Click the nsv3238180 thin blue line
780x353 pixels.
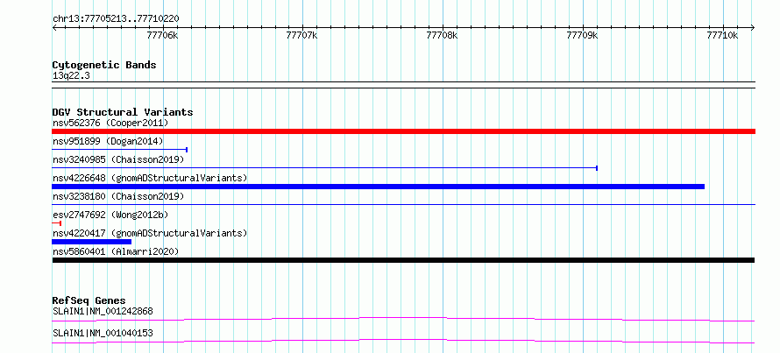click(x=403, y=204)
